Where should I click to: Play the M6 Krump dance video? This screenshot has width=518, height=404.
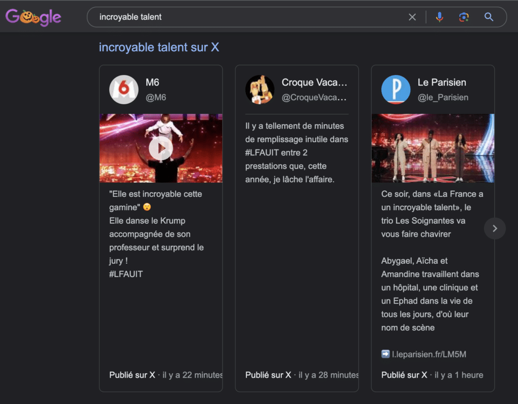point(161,148)
